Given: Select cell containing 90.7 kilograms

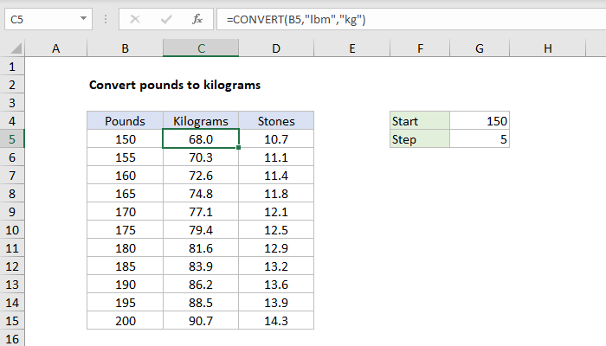Looking at the screenshot, I should 201,320.
